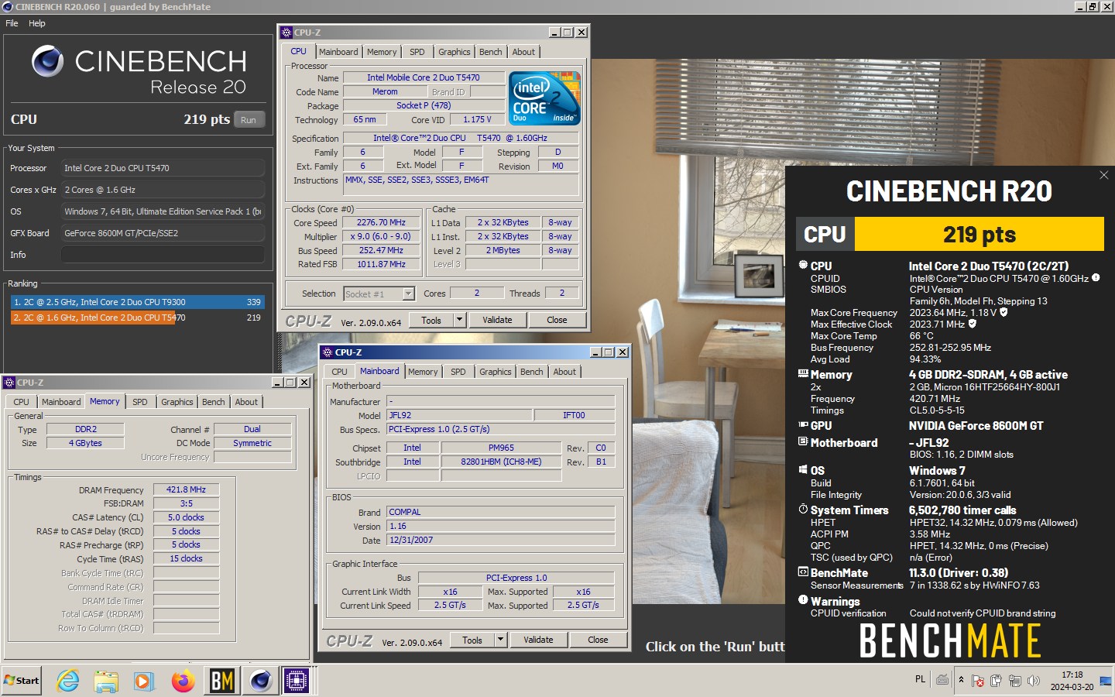
Task: Click the shield icon after Max Effective Clock value
Action: 973,324
